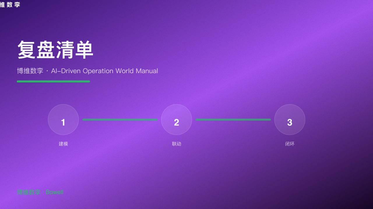
Task: Expand details for the 闭环 step
Action: point(290,144)
